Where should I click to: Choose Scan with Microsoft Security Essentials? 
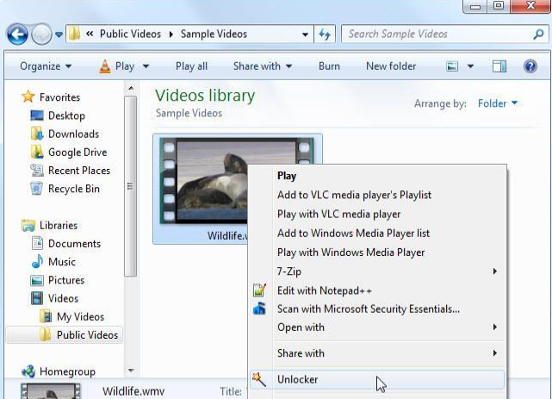377,309
